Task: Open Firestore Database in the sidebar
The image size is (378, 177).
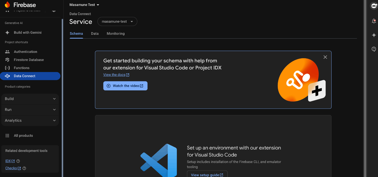Action: 30,60
